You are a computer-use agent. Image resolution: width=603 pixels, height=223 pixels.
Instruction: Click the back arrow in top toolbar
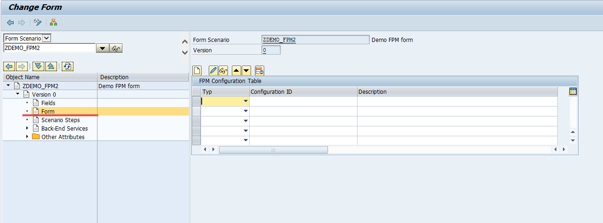pos(10,23)
